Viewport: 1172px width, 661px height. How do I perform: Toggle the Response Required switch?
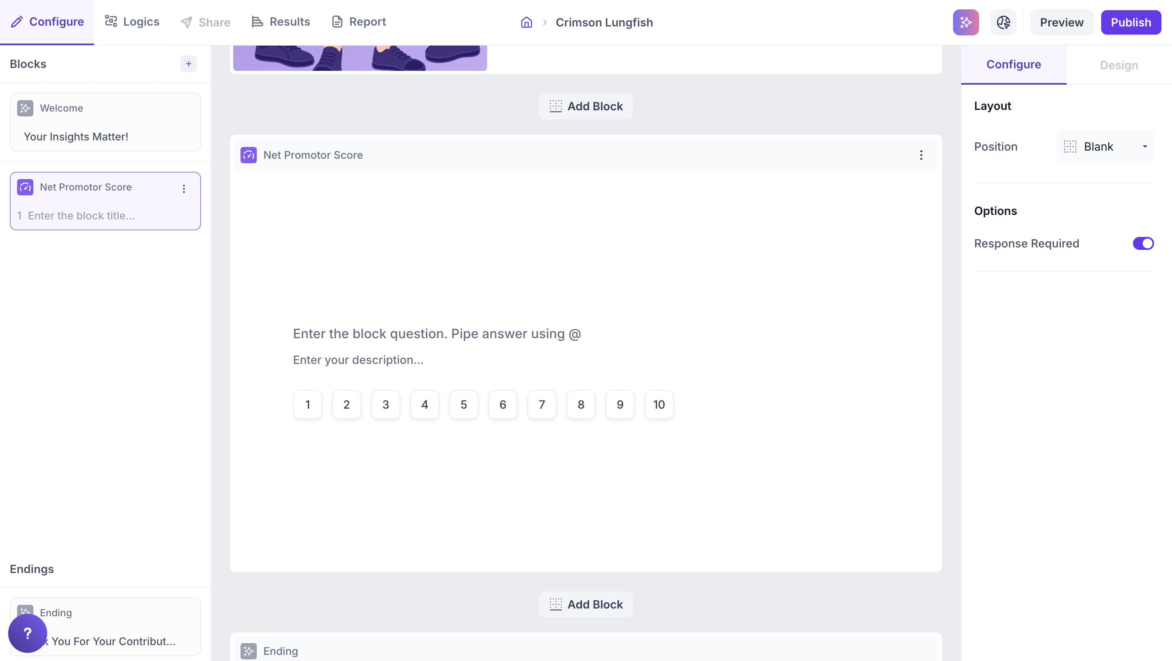1143,243
